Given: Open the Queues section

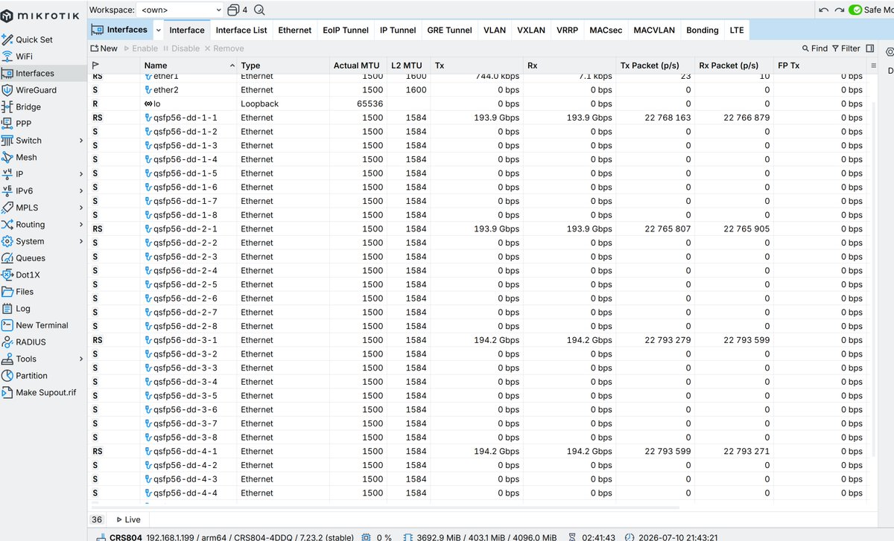Looking at the screenshot, I should pyautogui.click(x=31, y=258).
